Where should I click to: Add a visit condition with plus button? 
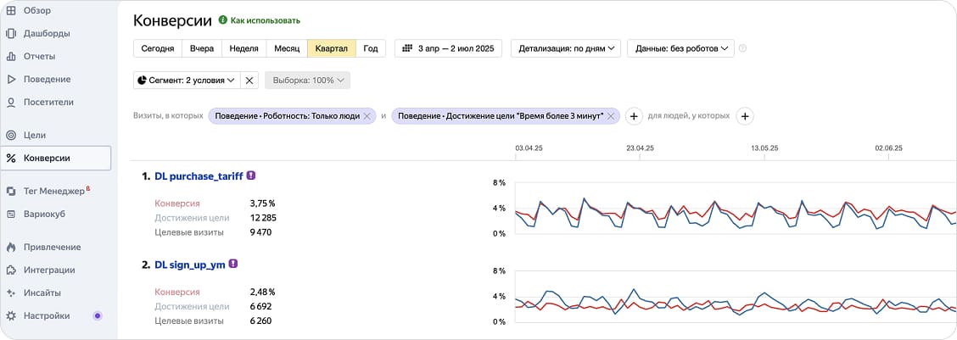633,116
